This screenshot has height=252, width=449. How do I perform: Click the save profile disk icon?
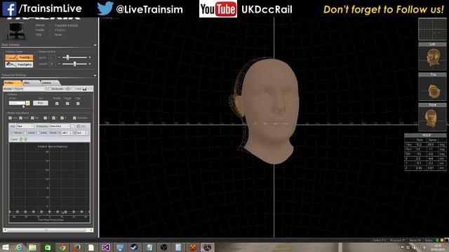coord(84,89)
